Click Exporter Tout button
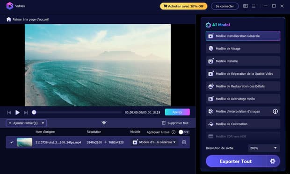Image resolution: width=290 pixels, height=174 pixels. point(236,161)
